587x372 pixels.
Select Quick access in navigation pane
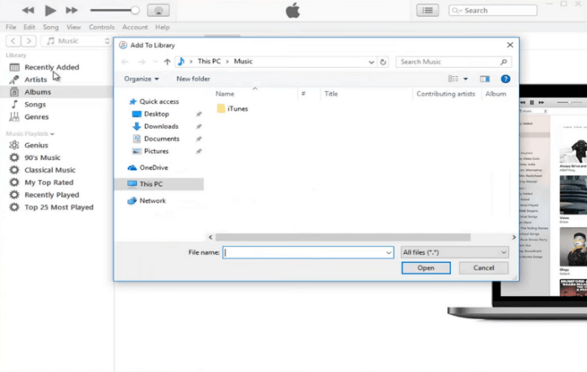pyautogui.click(x=153, y=101)
